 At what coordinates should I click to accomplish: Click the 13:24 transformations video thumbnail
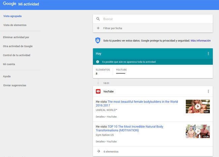point(197,131)
